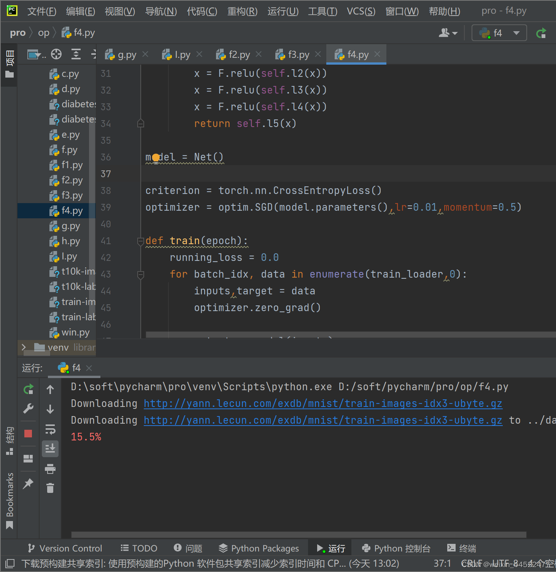Click the op folder breadcrumb
Viewport: 556px width, 572px height.
44,33
